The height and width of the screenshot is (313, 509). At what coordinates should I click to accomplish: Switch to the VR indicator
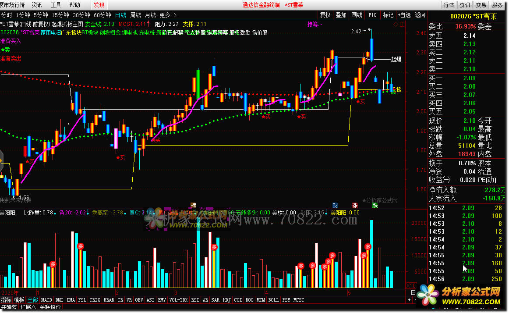pos(129,300)
